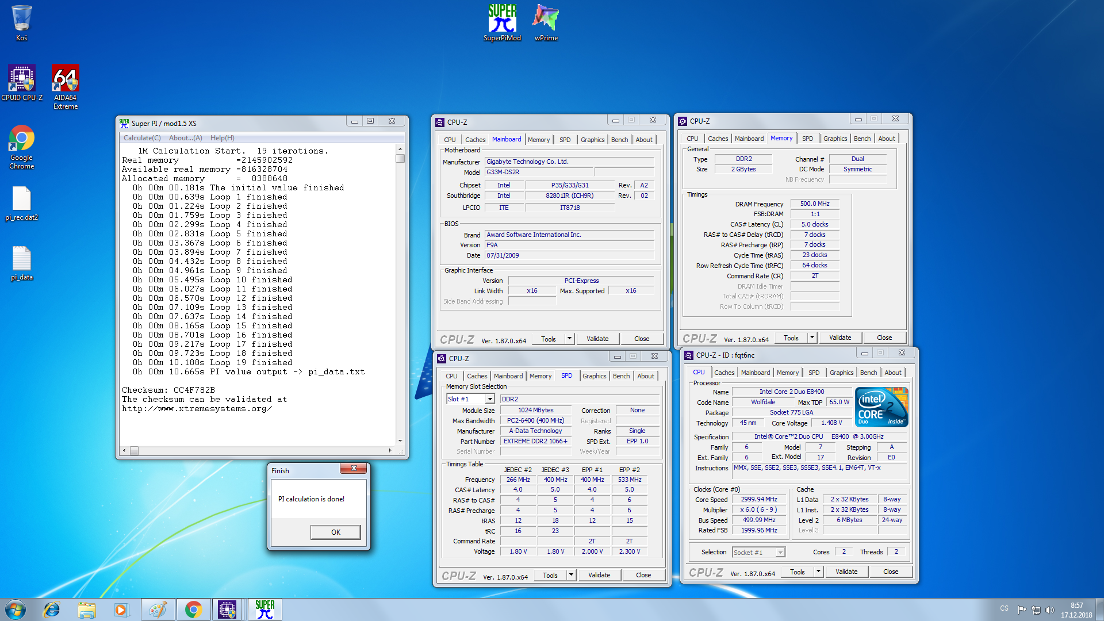Open Tools dropdown arrow in Mainboard window

pos(569,339)
